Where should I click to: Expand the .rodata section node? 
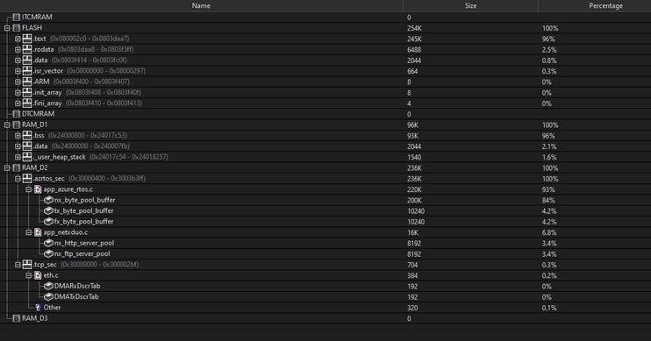18,49
